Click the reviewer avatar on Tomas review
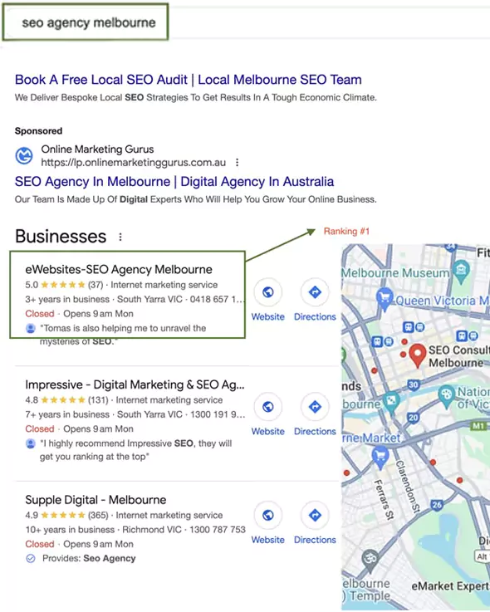Image resolution: width=490 pixels, height=612 pixels. [31, 328]
